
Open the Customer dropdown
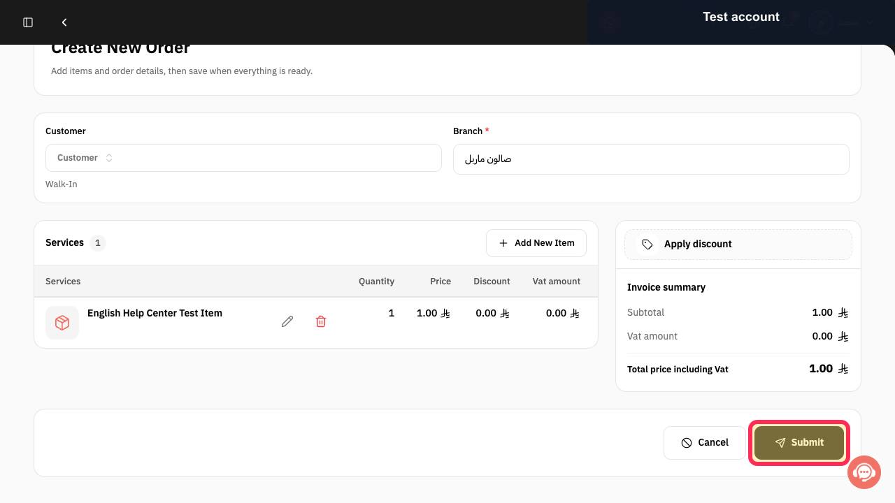[x=243, y=158]
